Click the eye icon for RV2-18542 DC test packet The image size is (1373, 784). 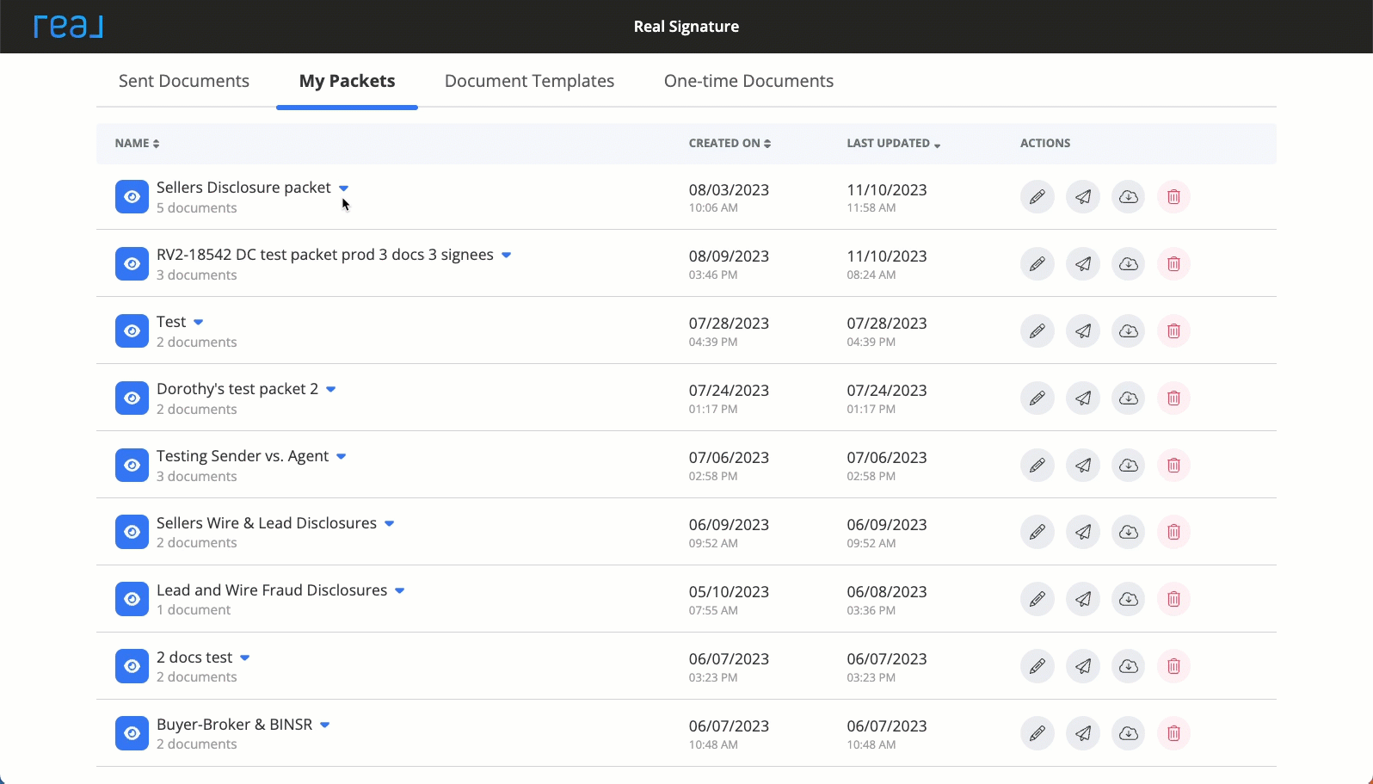pyautogui.click(x=132, y=264)
